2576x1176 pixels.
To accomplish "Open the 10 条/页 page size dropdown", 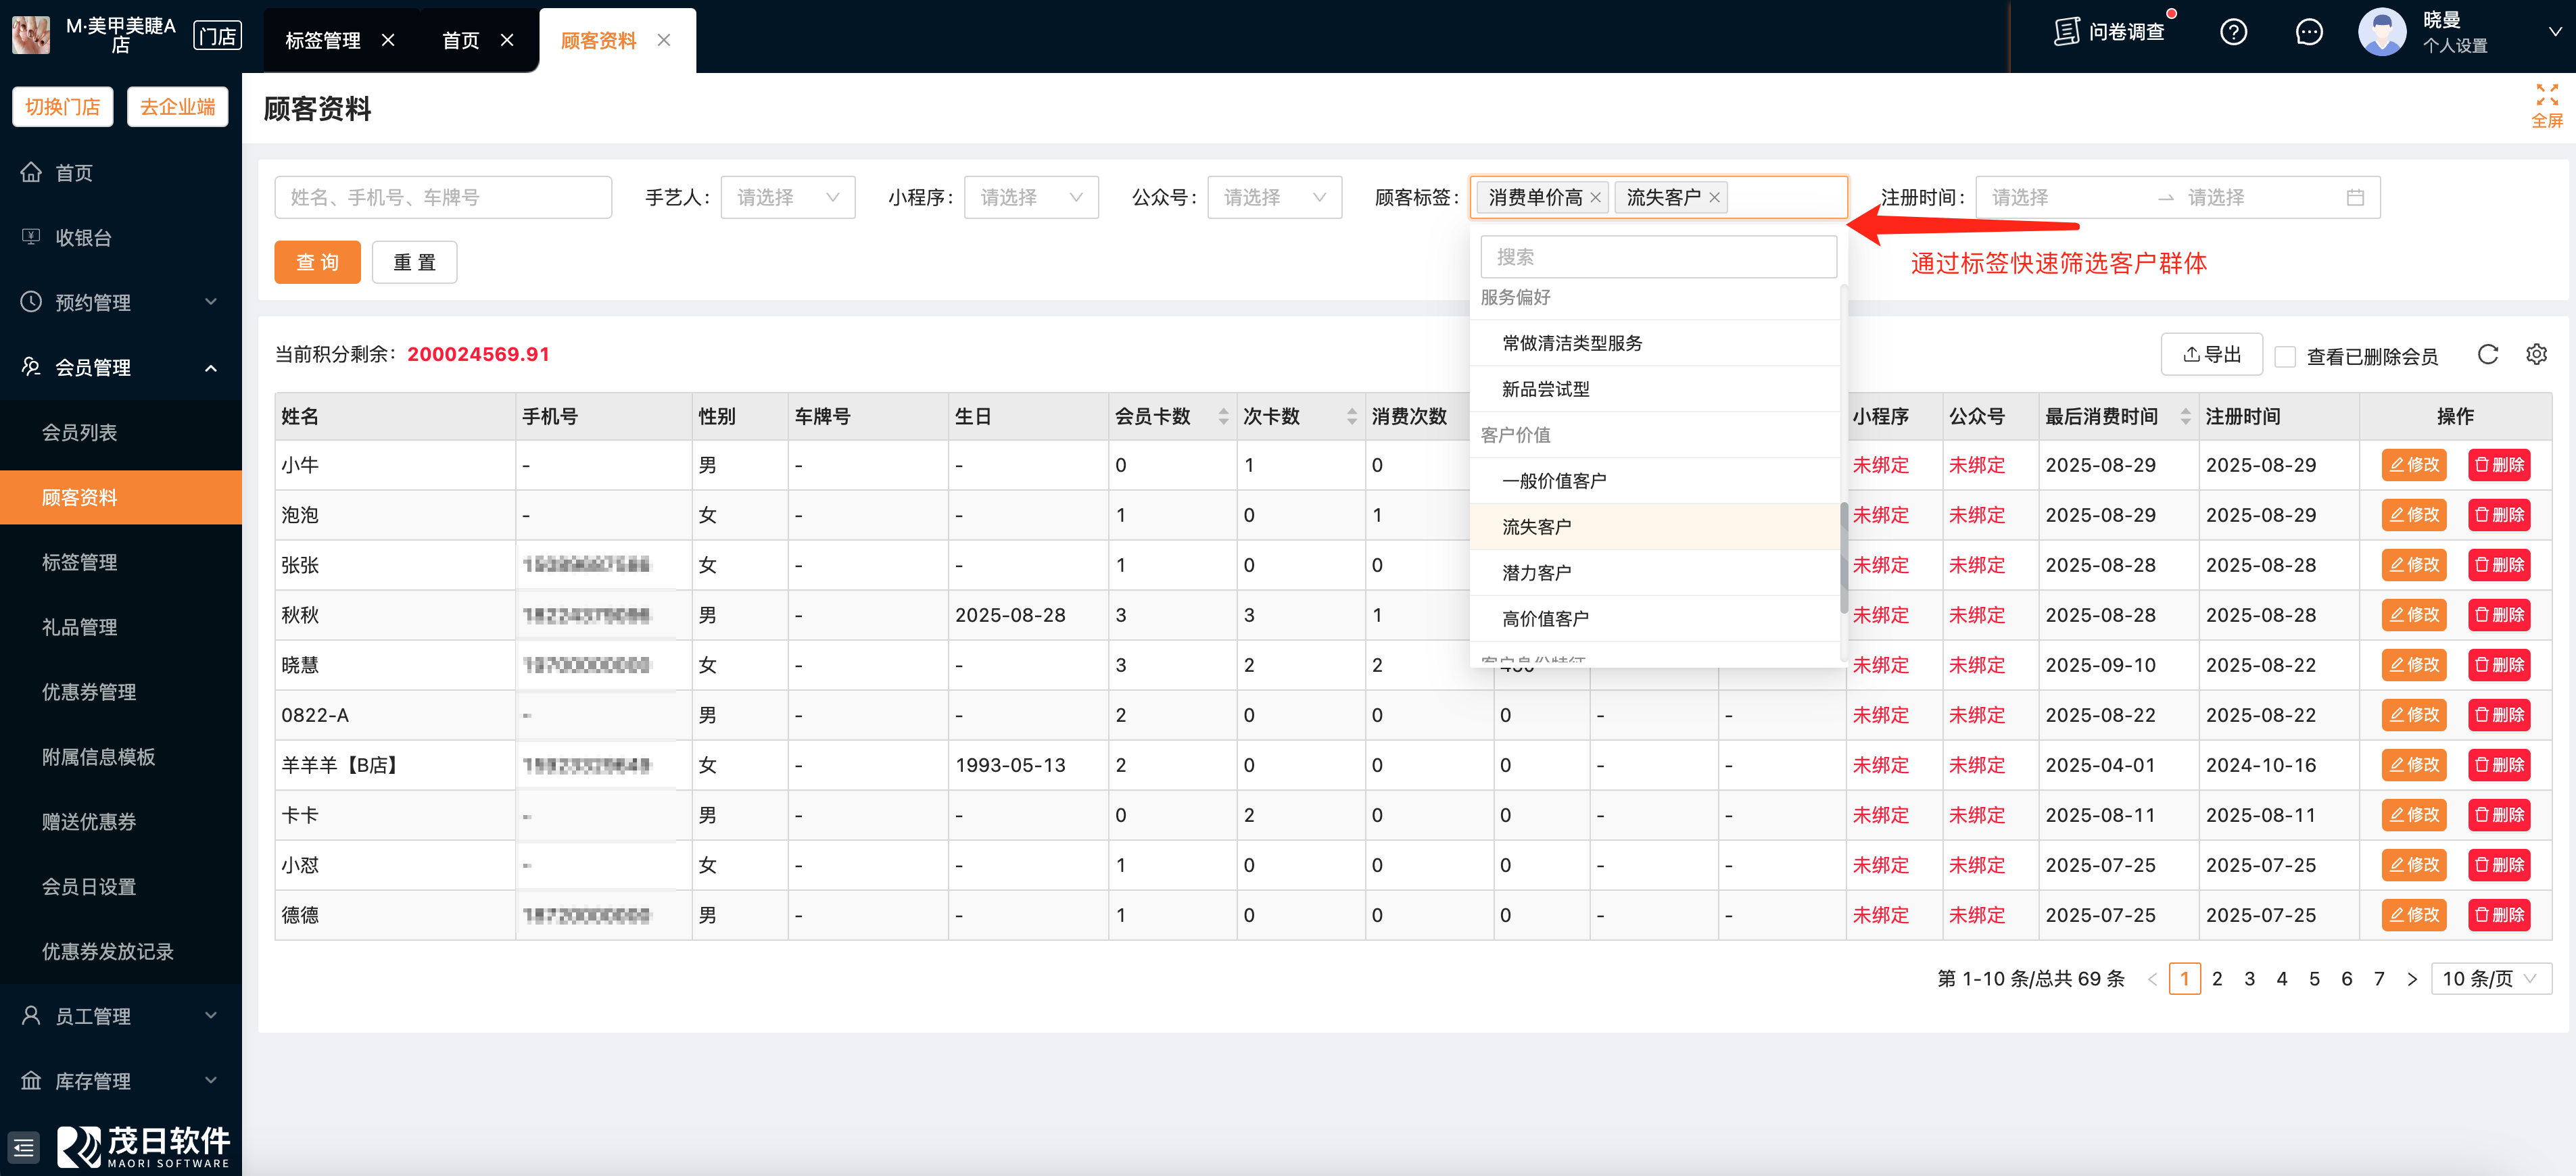I will 2490,979.
